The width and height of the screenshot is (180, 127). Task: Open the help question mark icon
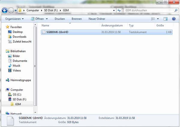174,19
